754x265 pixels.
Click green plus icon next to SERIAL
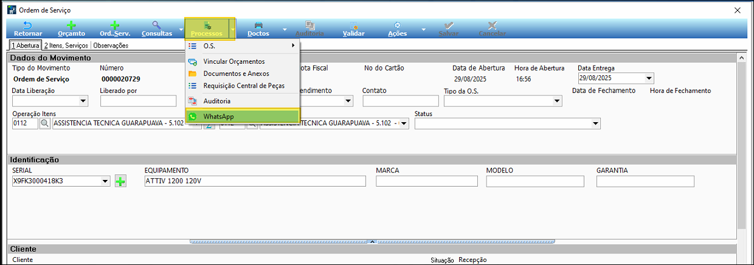coord(120,181)
